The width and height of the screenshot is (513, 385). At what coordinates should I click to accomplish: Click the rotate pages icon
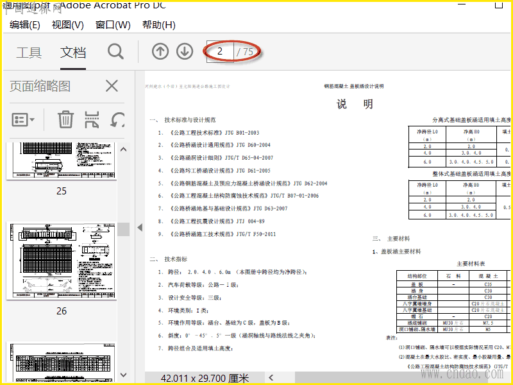click(x=117, y=120)
